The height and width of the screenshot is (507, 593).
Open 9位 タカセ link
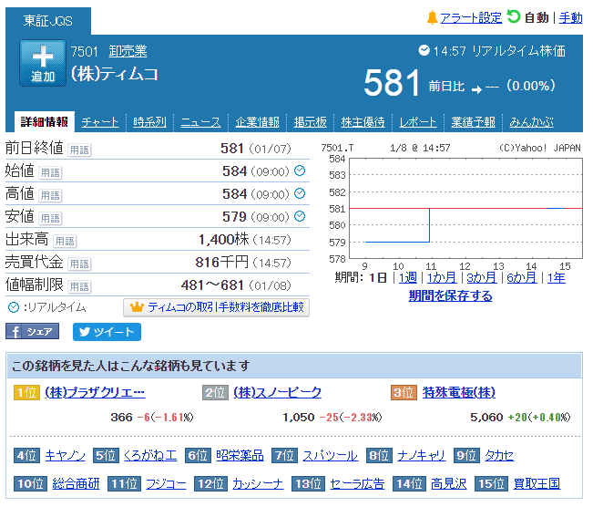pyautogui.click(x=499, y=455)
